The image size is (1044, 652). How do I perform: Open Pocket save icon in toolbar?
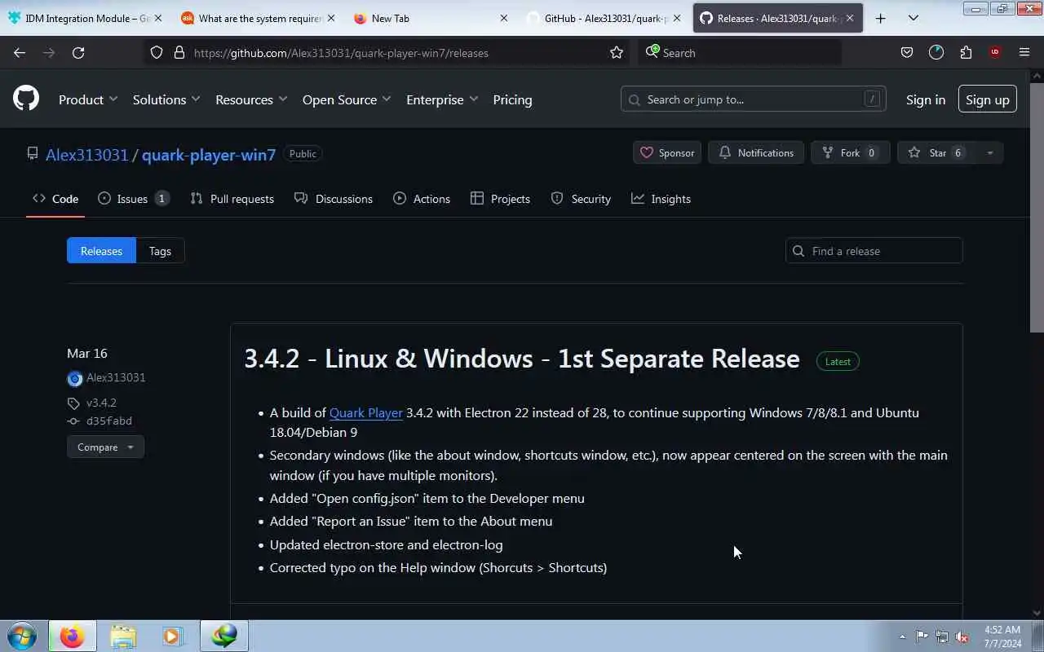907,53
